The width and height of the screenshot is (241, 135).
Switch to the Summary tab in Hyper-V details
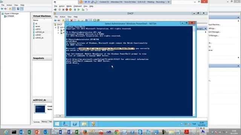pos(37,122)
